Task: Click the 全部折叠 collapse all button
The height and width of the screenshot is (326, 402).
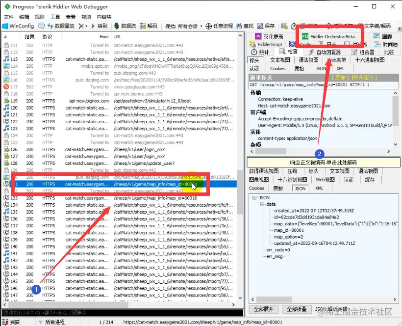Action: (297, 309)
